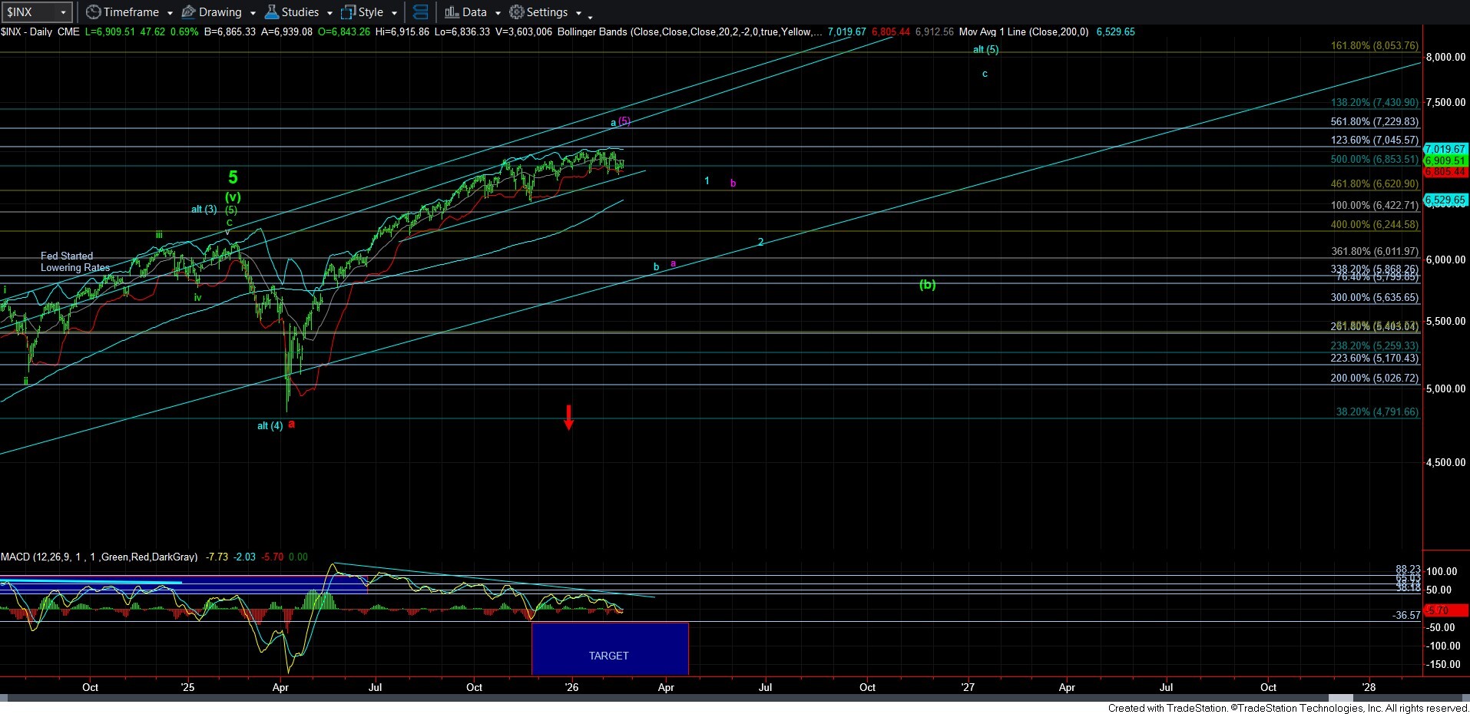Image resolution: width=1470 pixels, height=714 pixels.
Task: Click the Style overlapping squares icon
Action: (348, 12)
